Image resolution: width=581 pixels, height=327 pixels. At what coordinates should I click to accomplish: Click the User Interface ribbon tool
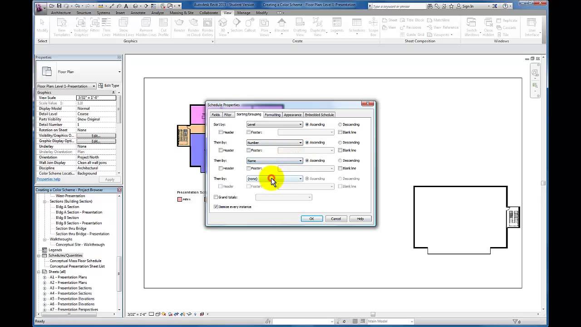coord(532,28)
